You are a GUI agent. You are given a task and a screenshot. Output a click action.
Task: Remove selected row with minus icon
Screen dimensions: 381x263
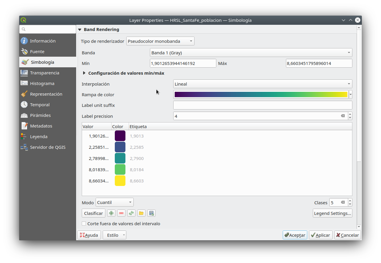121,213
